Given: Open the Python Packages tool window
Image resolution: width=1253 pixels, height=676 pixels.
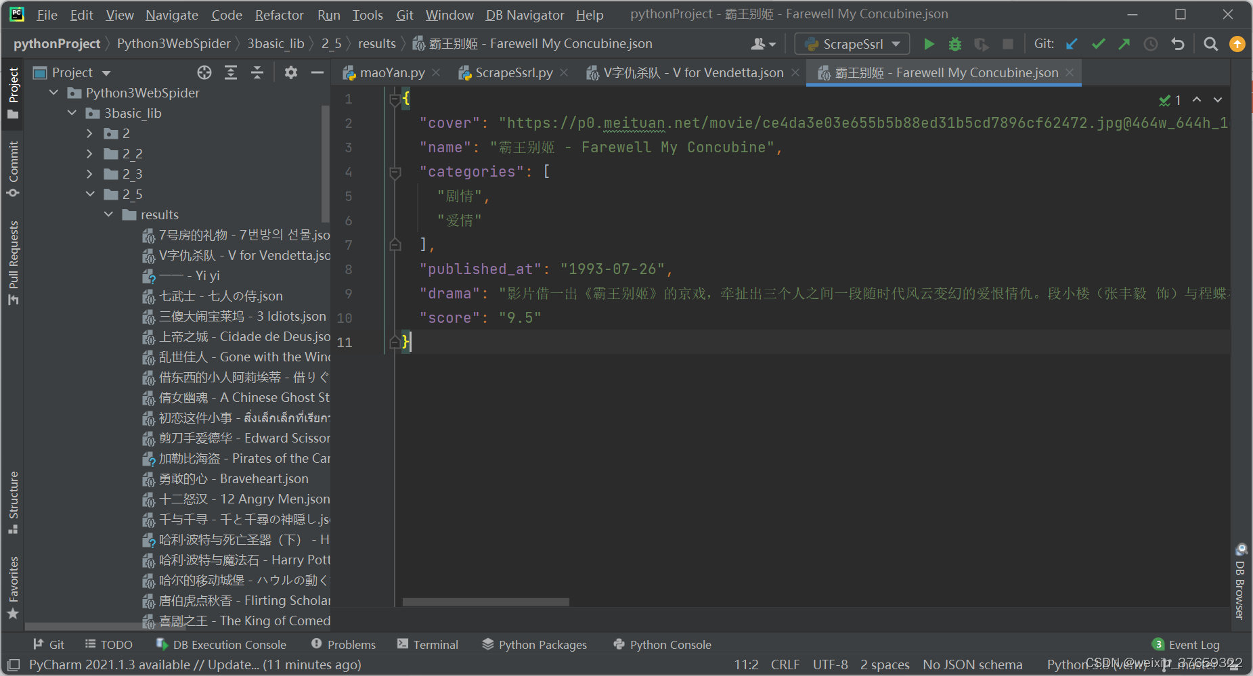Looking at the screenshot, I should 535,645.
